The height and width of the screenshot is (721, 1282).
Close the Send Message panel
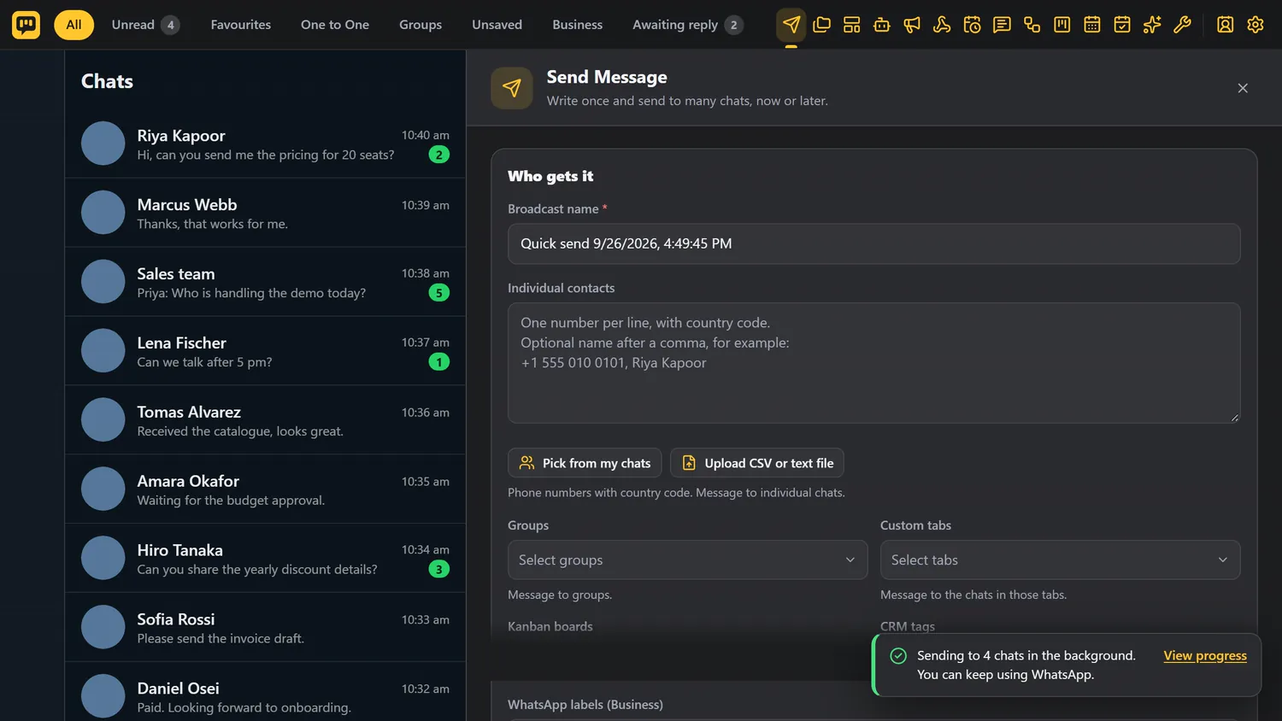(1243, 88)
